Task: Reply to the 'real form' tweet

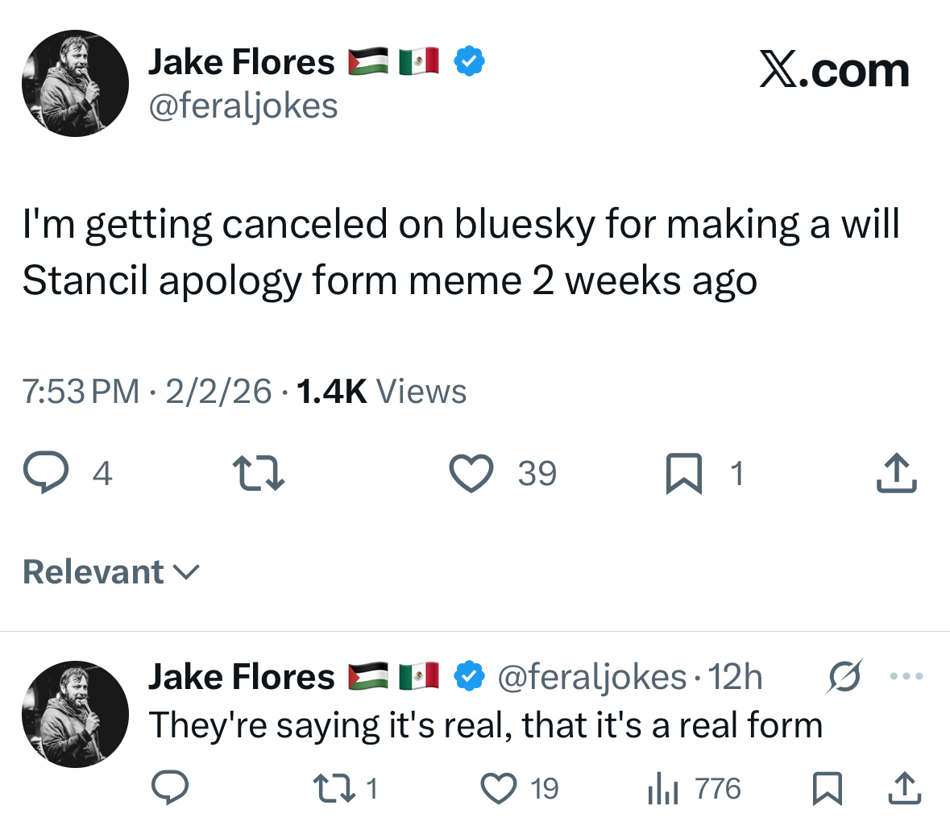Action: coord(171,788)
